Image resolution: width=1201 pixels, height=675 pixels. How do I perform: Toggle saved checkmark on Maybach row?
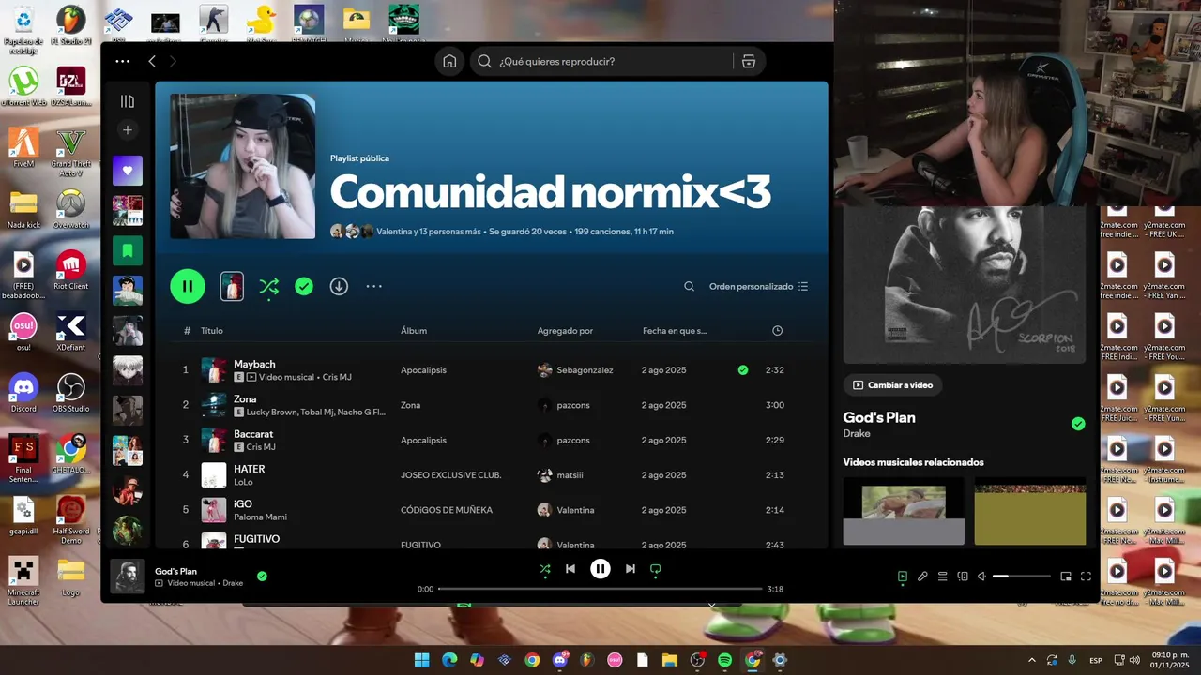coord(743,370)
